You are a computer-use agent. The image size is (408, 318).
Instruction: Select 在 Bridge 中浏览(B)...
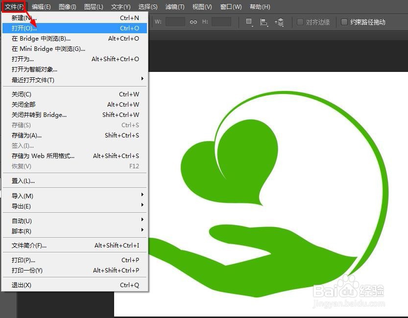tap(74, 39)
